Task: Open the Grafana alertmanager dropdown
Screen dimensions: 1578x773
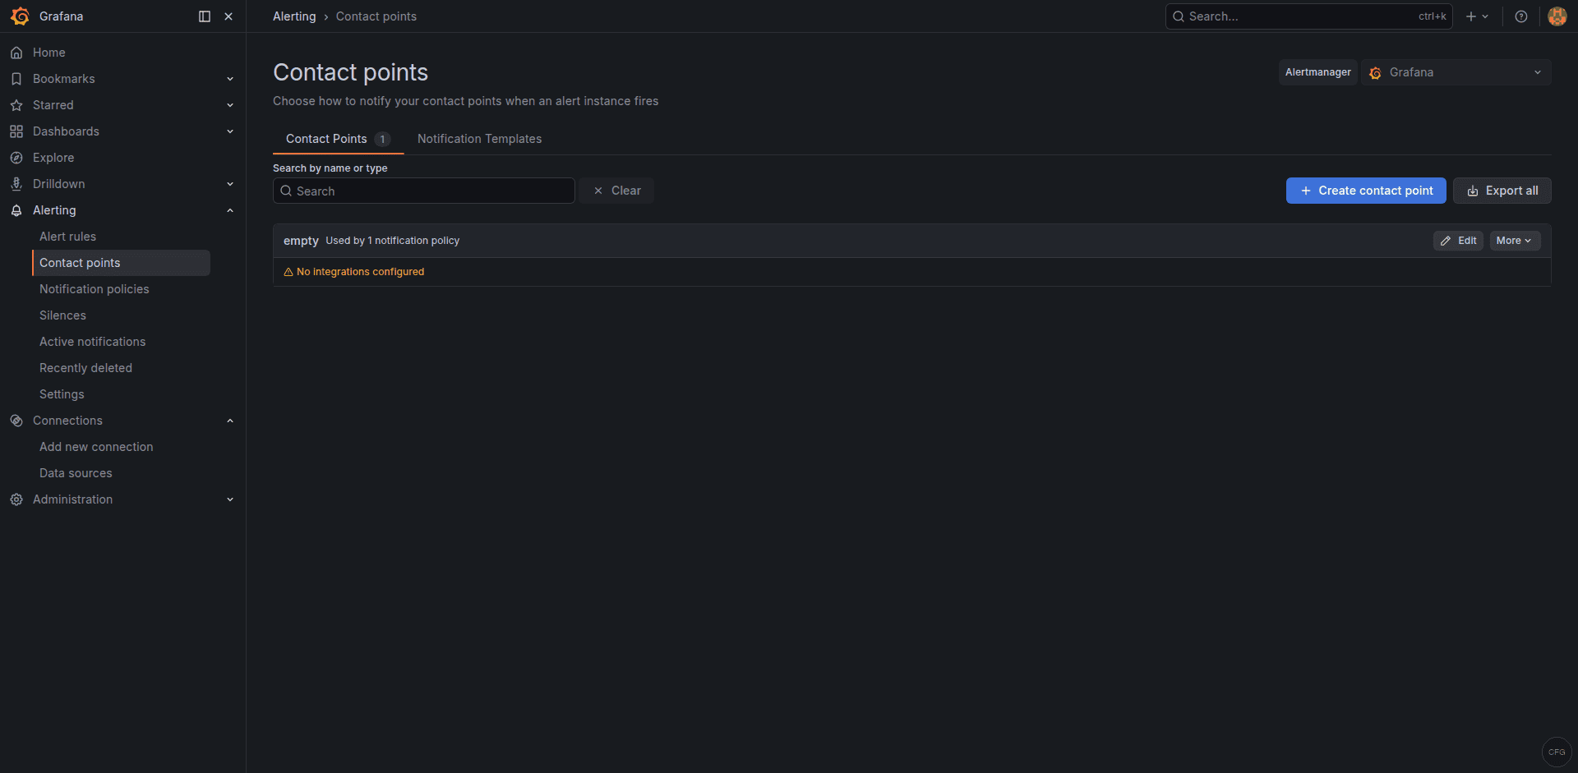Action: click(x=1455, y=72)
